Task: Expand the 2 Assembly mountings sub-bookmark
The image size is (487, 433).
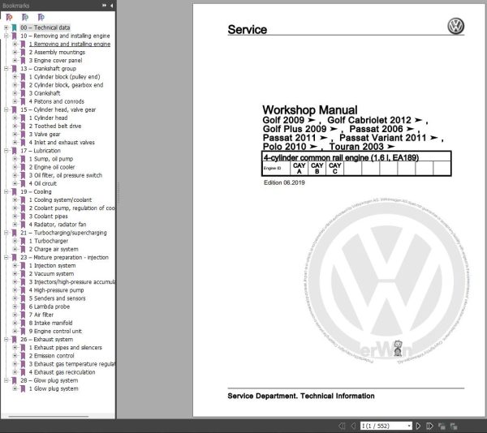Action: 15,52
